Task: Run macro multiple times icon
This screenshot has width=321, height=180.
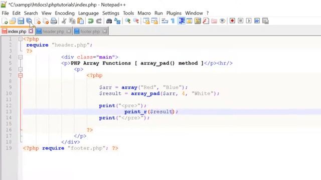Action: [x=257, y=21]
